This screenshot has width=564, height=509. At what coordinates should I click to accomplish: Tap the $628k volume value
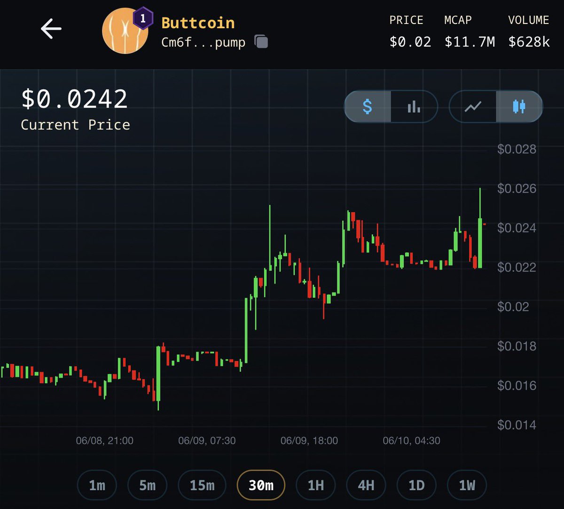pyautogui.click(x=529, y=42)
